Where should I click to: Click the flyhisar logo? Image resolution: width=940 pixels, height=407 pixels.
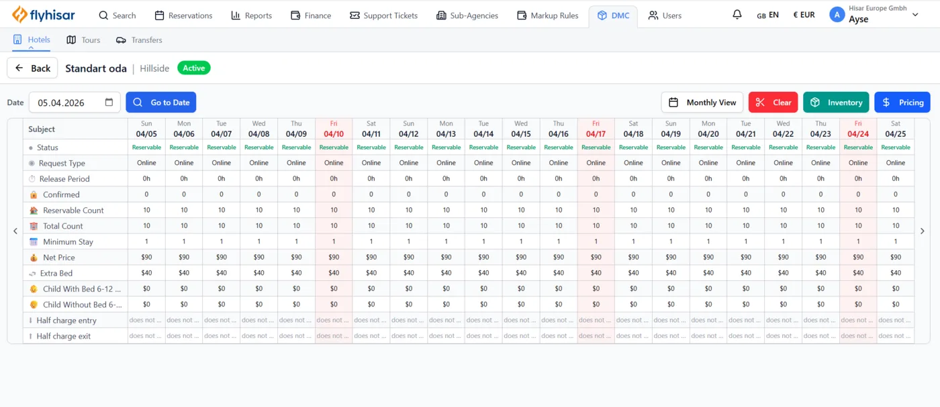click(44, 15)
